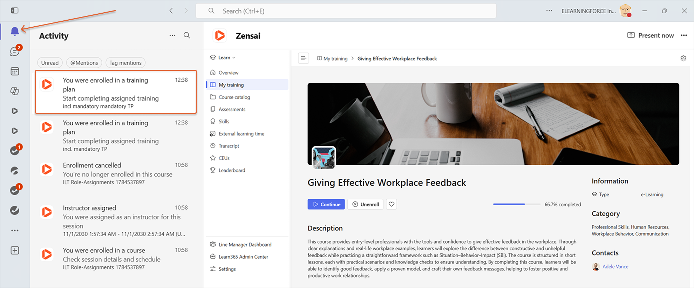Go forward with the forward arrow
The width and height of the screenshot is (694, 288).
click(186, 11)
